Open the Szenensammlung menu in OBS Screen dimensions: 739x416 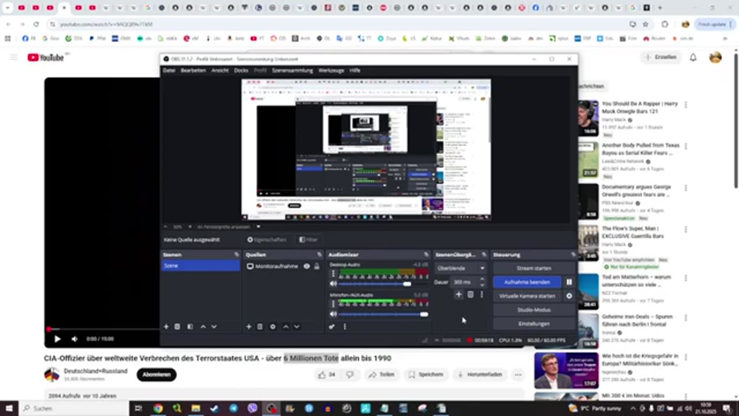pos(293,70)
